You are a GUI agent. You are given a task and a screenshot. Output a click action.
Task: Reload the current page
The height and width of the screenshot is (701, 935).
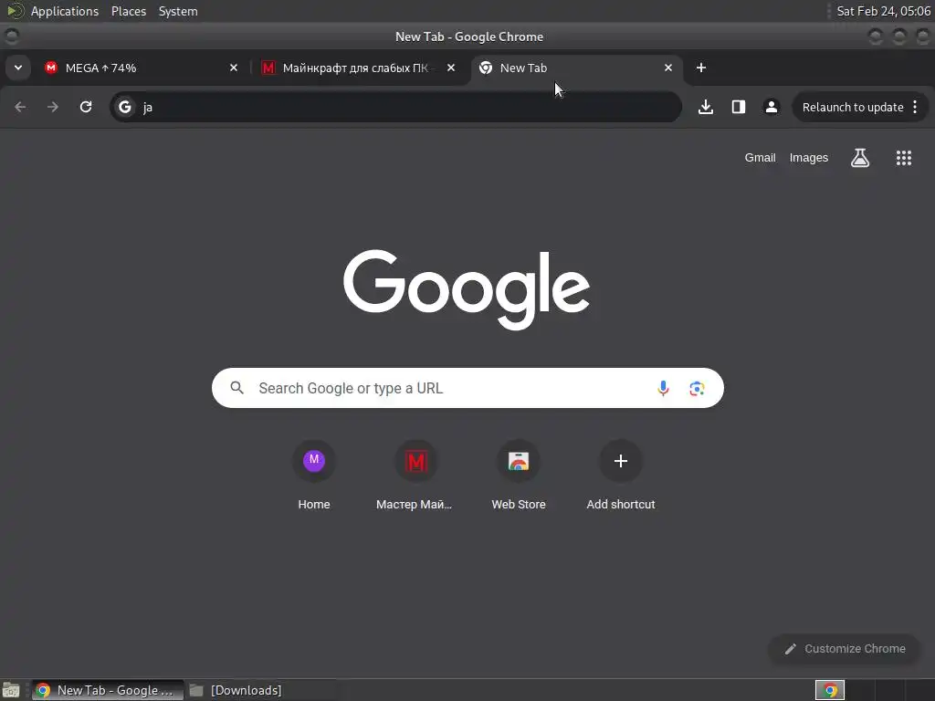[x=86, y=108]
